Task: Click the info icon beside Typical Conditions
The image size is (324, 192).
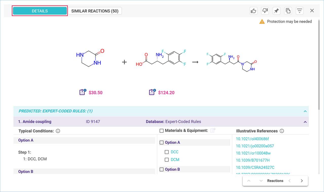Action: [58, 131]
